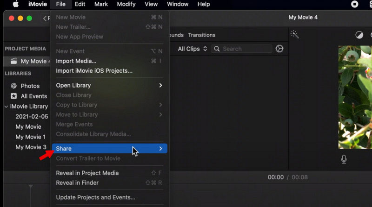Viewport: 372px width, 207px height.
Task: Click the My Movie 4 window title
Action: 303,17
